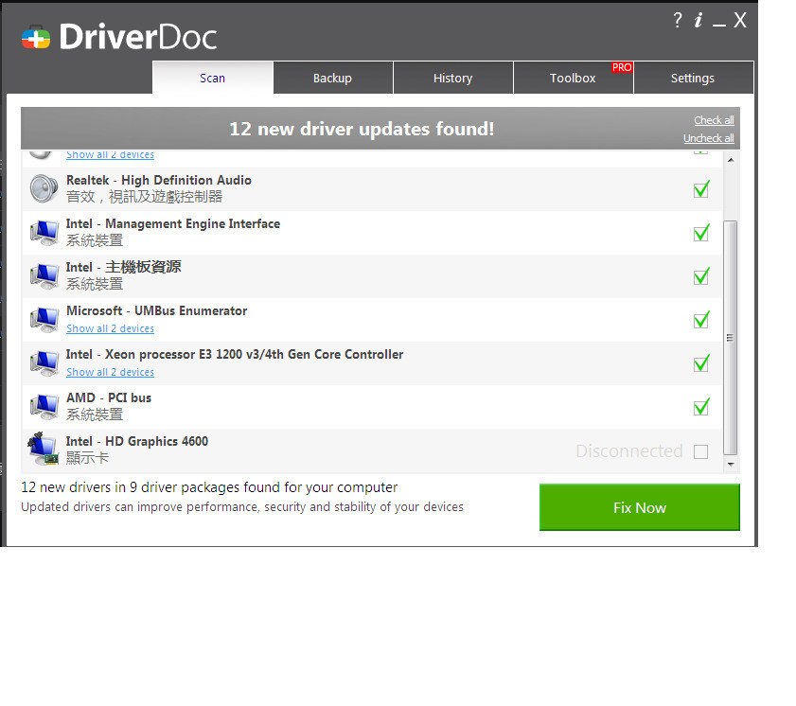Click the Realtek audio speaker icon

(x=44, y=188)
